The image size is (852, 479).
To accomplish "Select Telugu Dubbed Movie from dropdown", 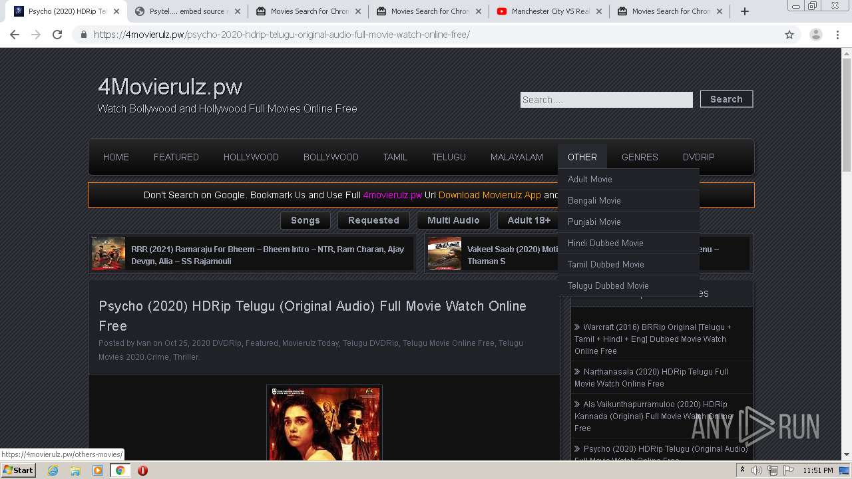I will [628, 285].
